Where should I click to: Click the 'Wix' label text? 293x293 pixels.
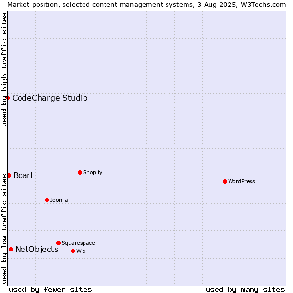coord(81,251)
